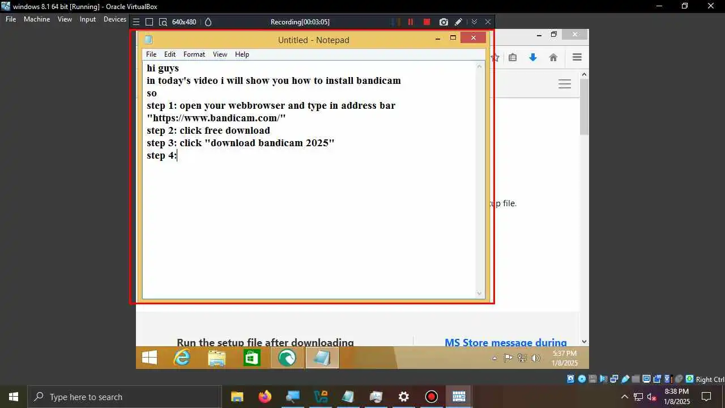Open the 640x480 resolution selector
Image resolution: width=725 pixels, height=408 pixels.
coord(184,22)
